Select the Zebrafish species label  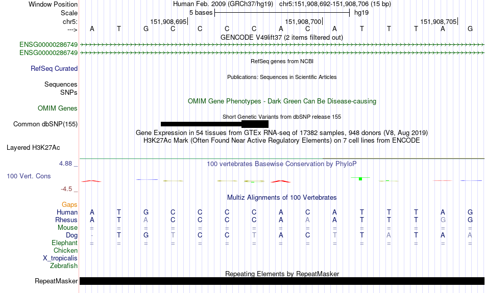64,266
